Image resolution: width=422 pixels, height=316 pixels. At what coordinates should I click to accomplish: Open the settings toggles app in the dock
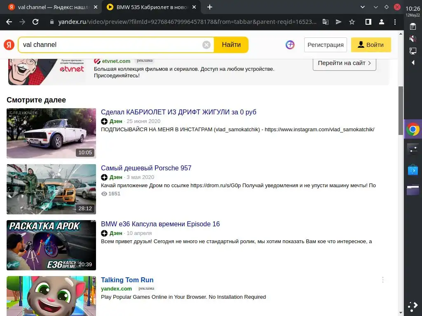413,149
